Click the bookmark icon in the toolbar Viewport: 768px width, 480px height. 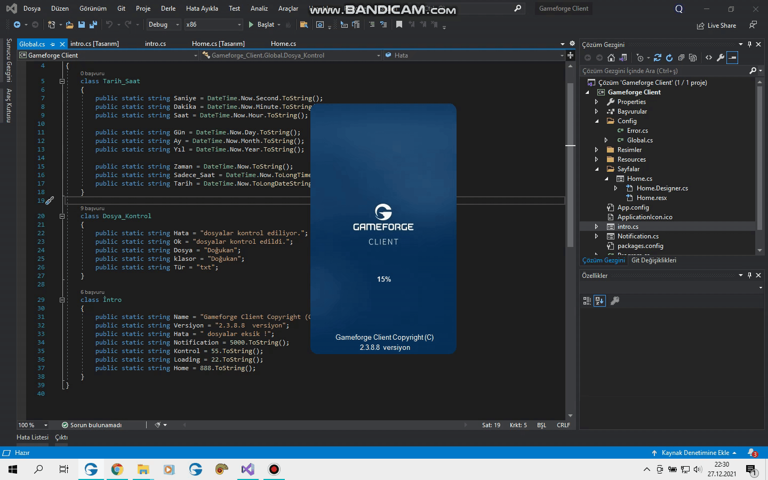pyautogui.click(x=399, y=25)
